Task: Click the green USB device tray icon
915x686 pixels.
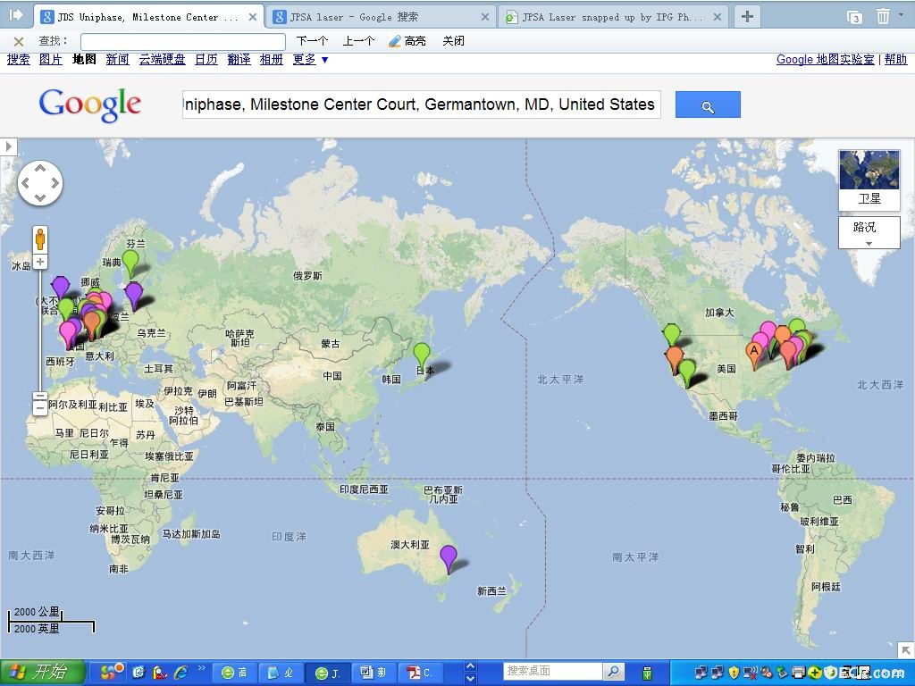Action: coord(647,673)
